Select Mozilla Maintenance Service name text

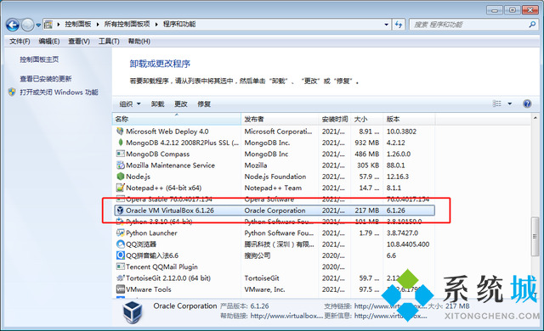click(170, 165)
